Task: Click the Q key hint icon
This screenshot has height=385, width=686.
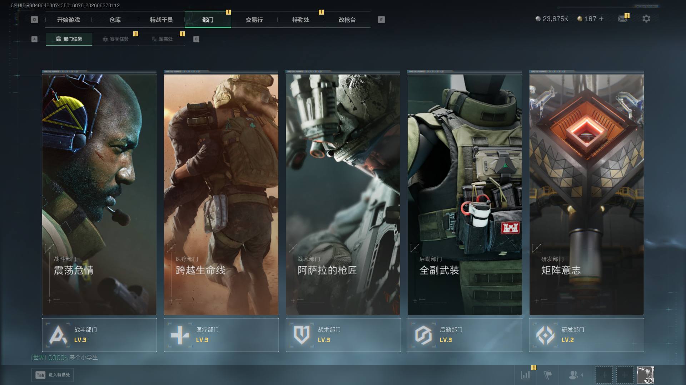Action: click(34, 20)
